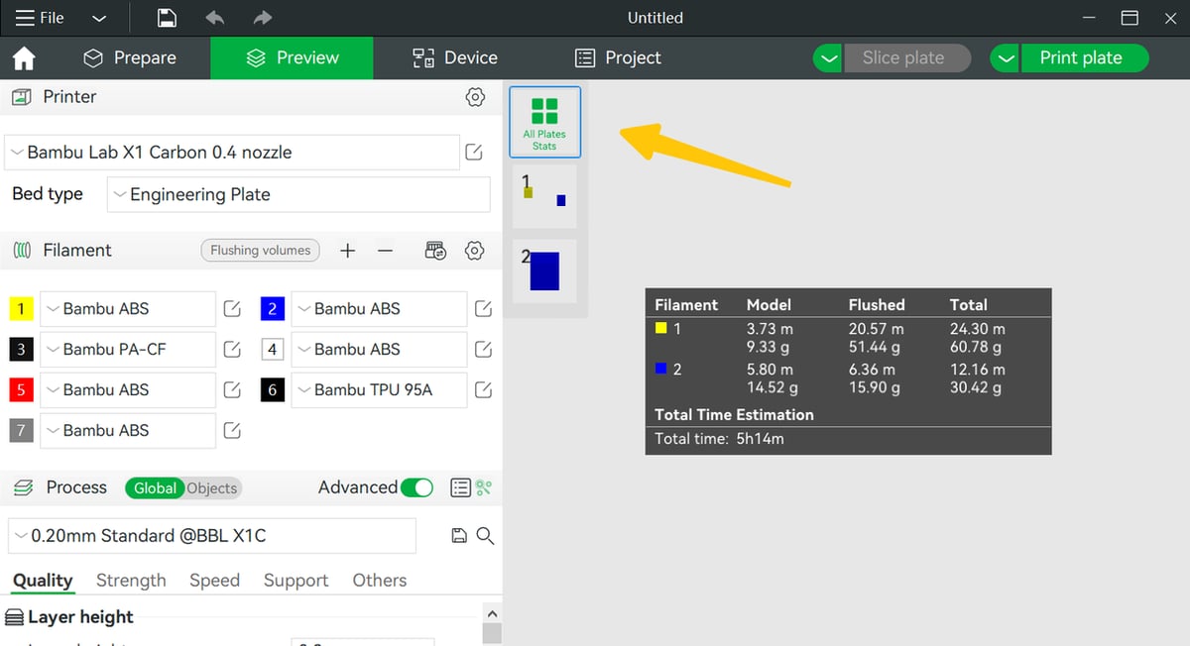Image resolution: width=1190 pixels, height=646 pixels.
Task: Switch to the Strength settings tab
Action: 131,581
